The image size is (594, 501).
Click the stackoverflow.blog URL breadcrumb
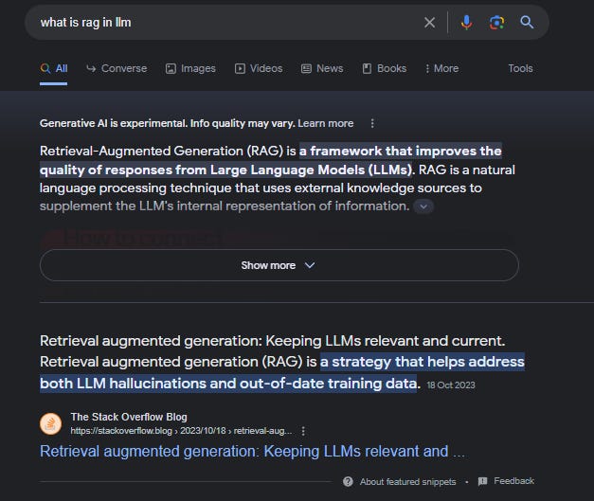click(x=181, y=431)
